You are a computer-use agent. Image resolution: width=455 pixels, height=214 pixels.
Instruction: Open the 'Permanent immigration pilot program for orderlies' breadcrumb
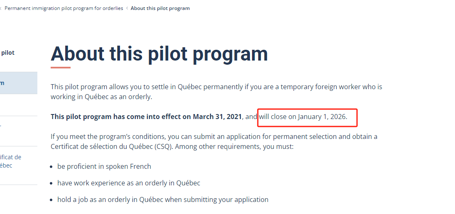pos(64,8)
